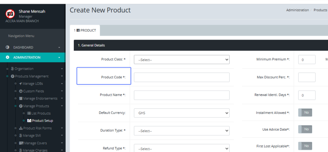Screen dimensions: 328x152
Task: Select the 1 PRODUCT tab
Action: (85, 30)
